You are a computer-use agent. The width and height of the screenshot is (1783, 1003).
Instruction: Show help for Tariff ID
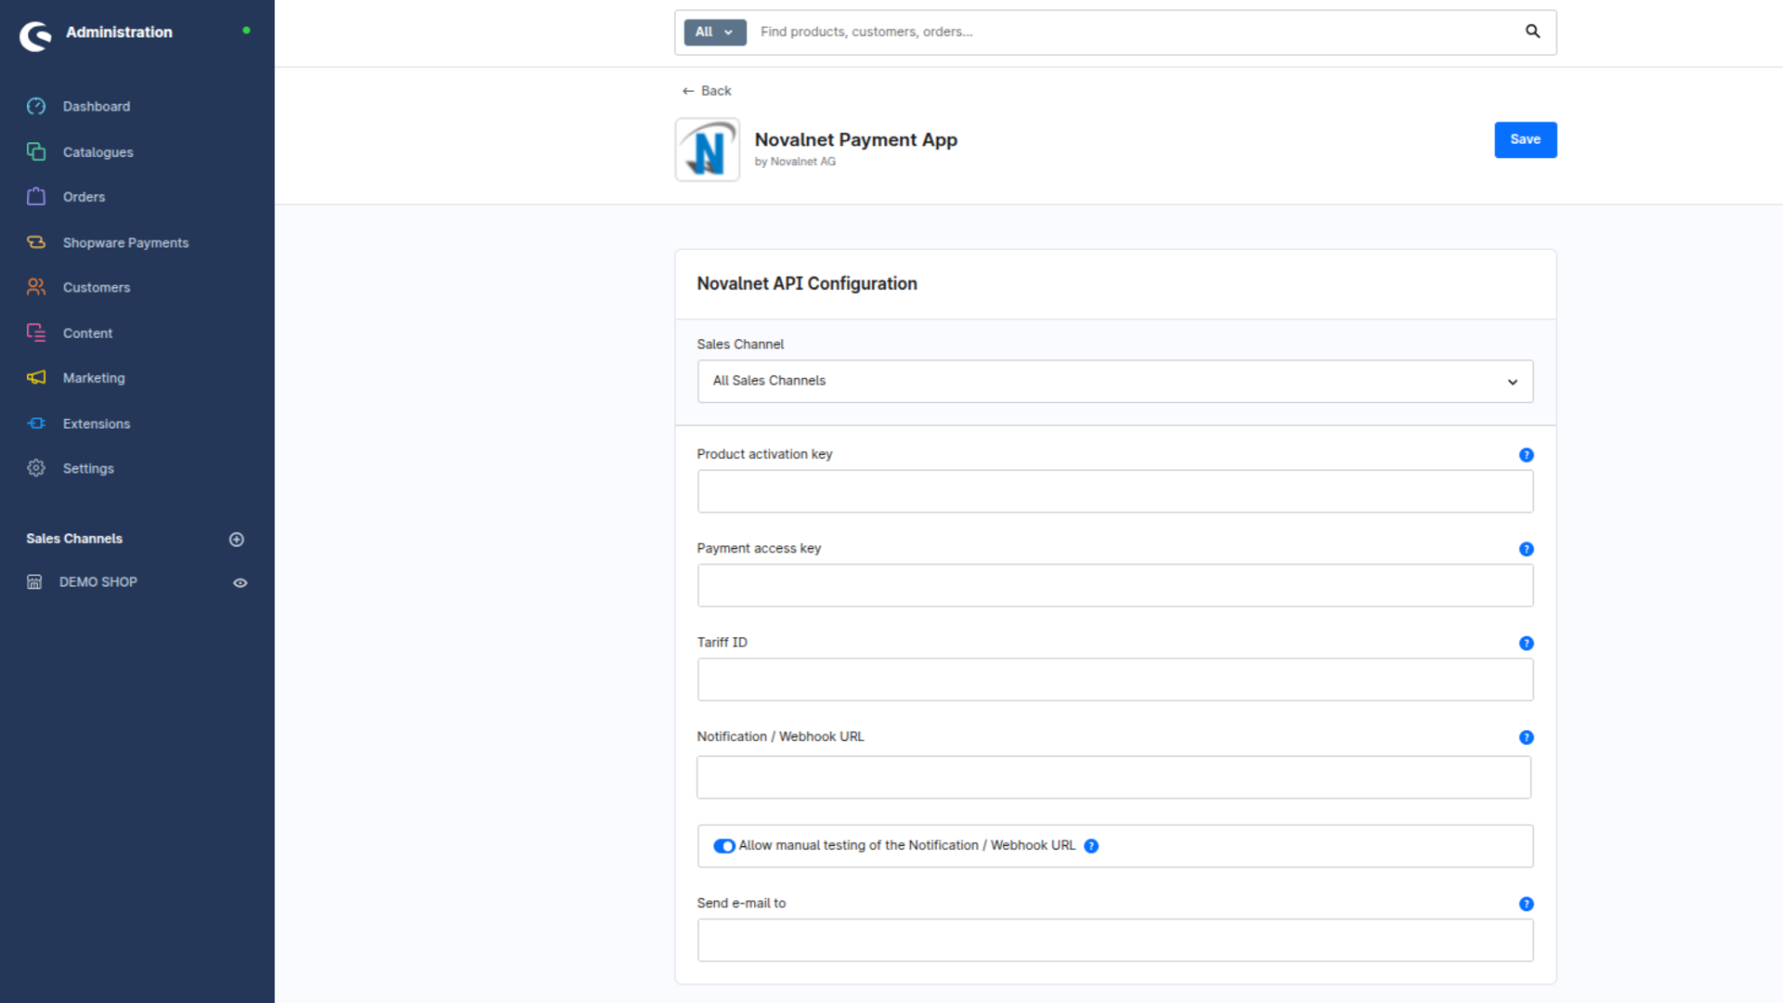[x=1526, y=644]
